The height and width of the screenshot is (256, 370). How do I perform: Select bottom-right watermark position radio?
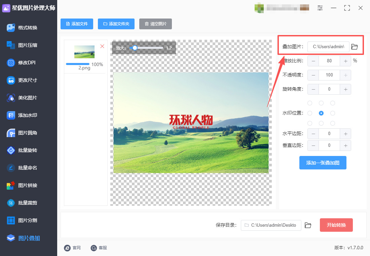[333, 123]
